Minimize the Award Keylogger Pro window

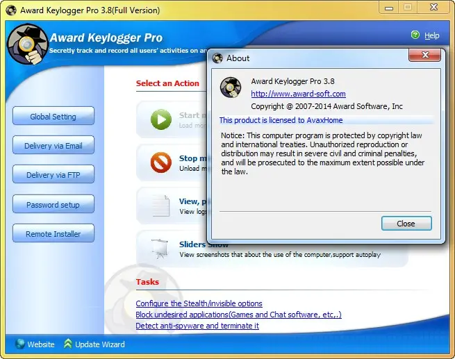coord(389,8)
